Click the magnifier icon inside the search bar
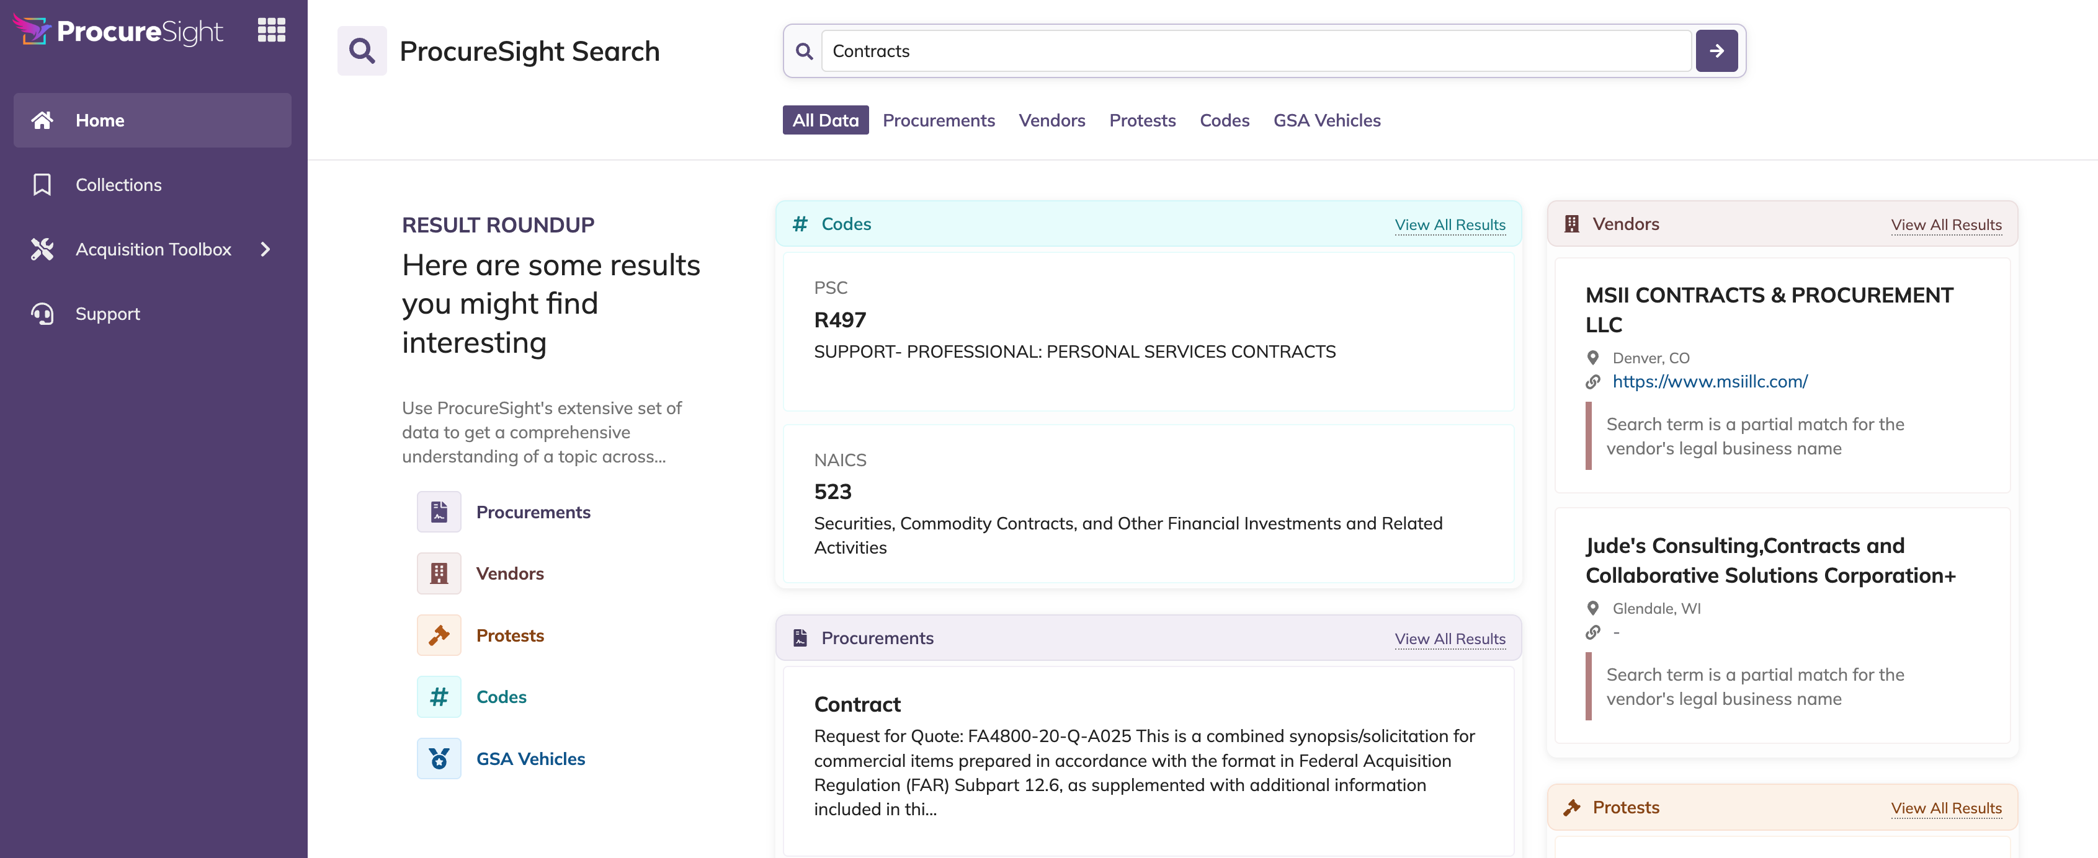The width and height of the screenshot is (2098, 858). pyautogui.click(x=804, y=51)
